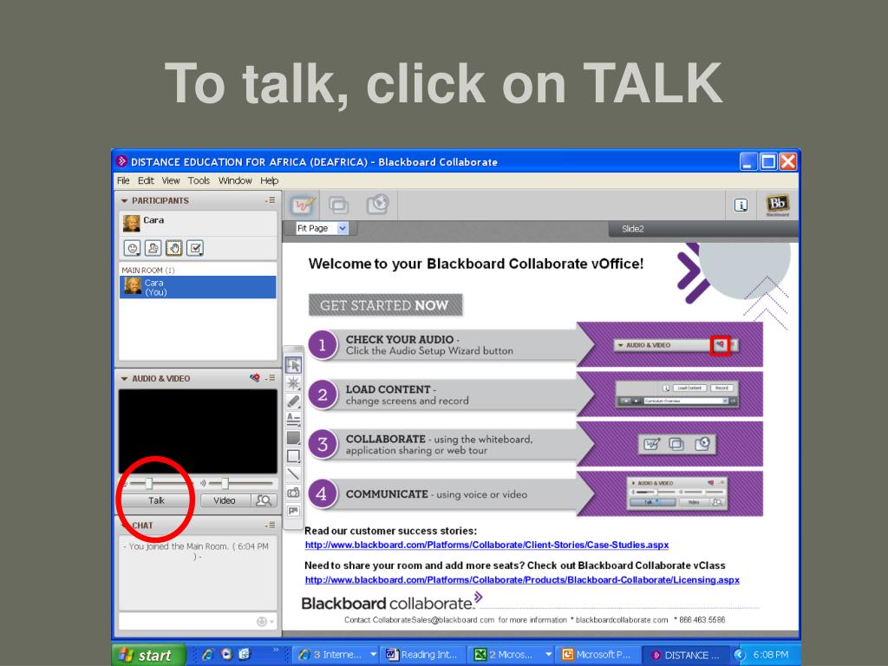Select the whiteboard Text tool
888x666 pixels.
293,419
